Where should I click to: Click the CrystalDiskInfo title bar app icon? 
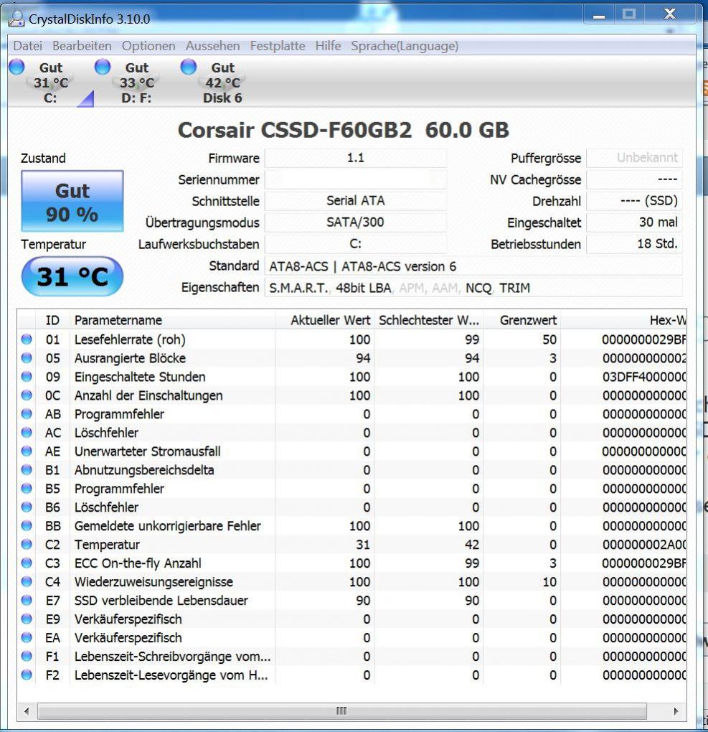coord(16,19)
